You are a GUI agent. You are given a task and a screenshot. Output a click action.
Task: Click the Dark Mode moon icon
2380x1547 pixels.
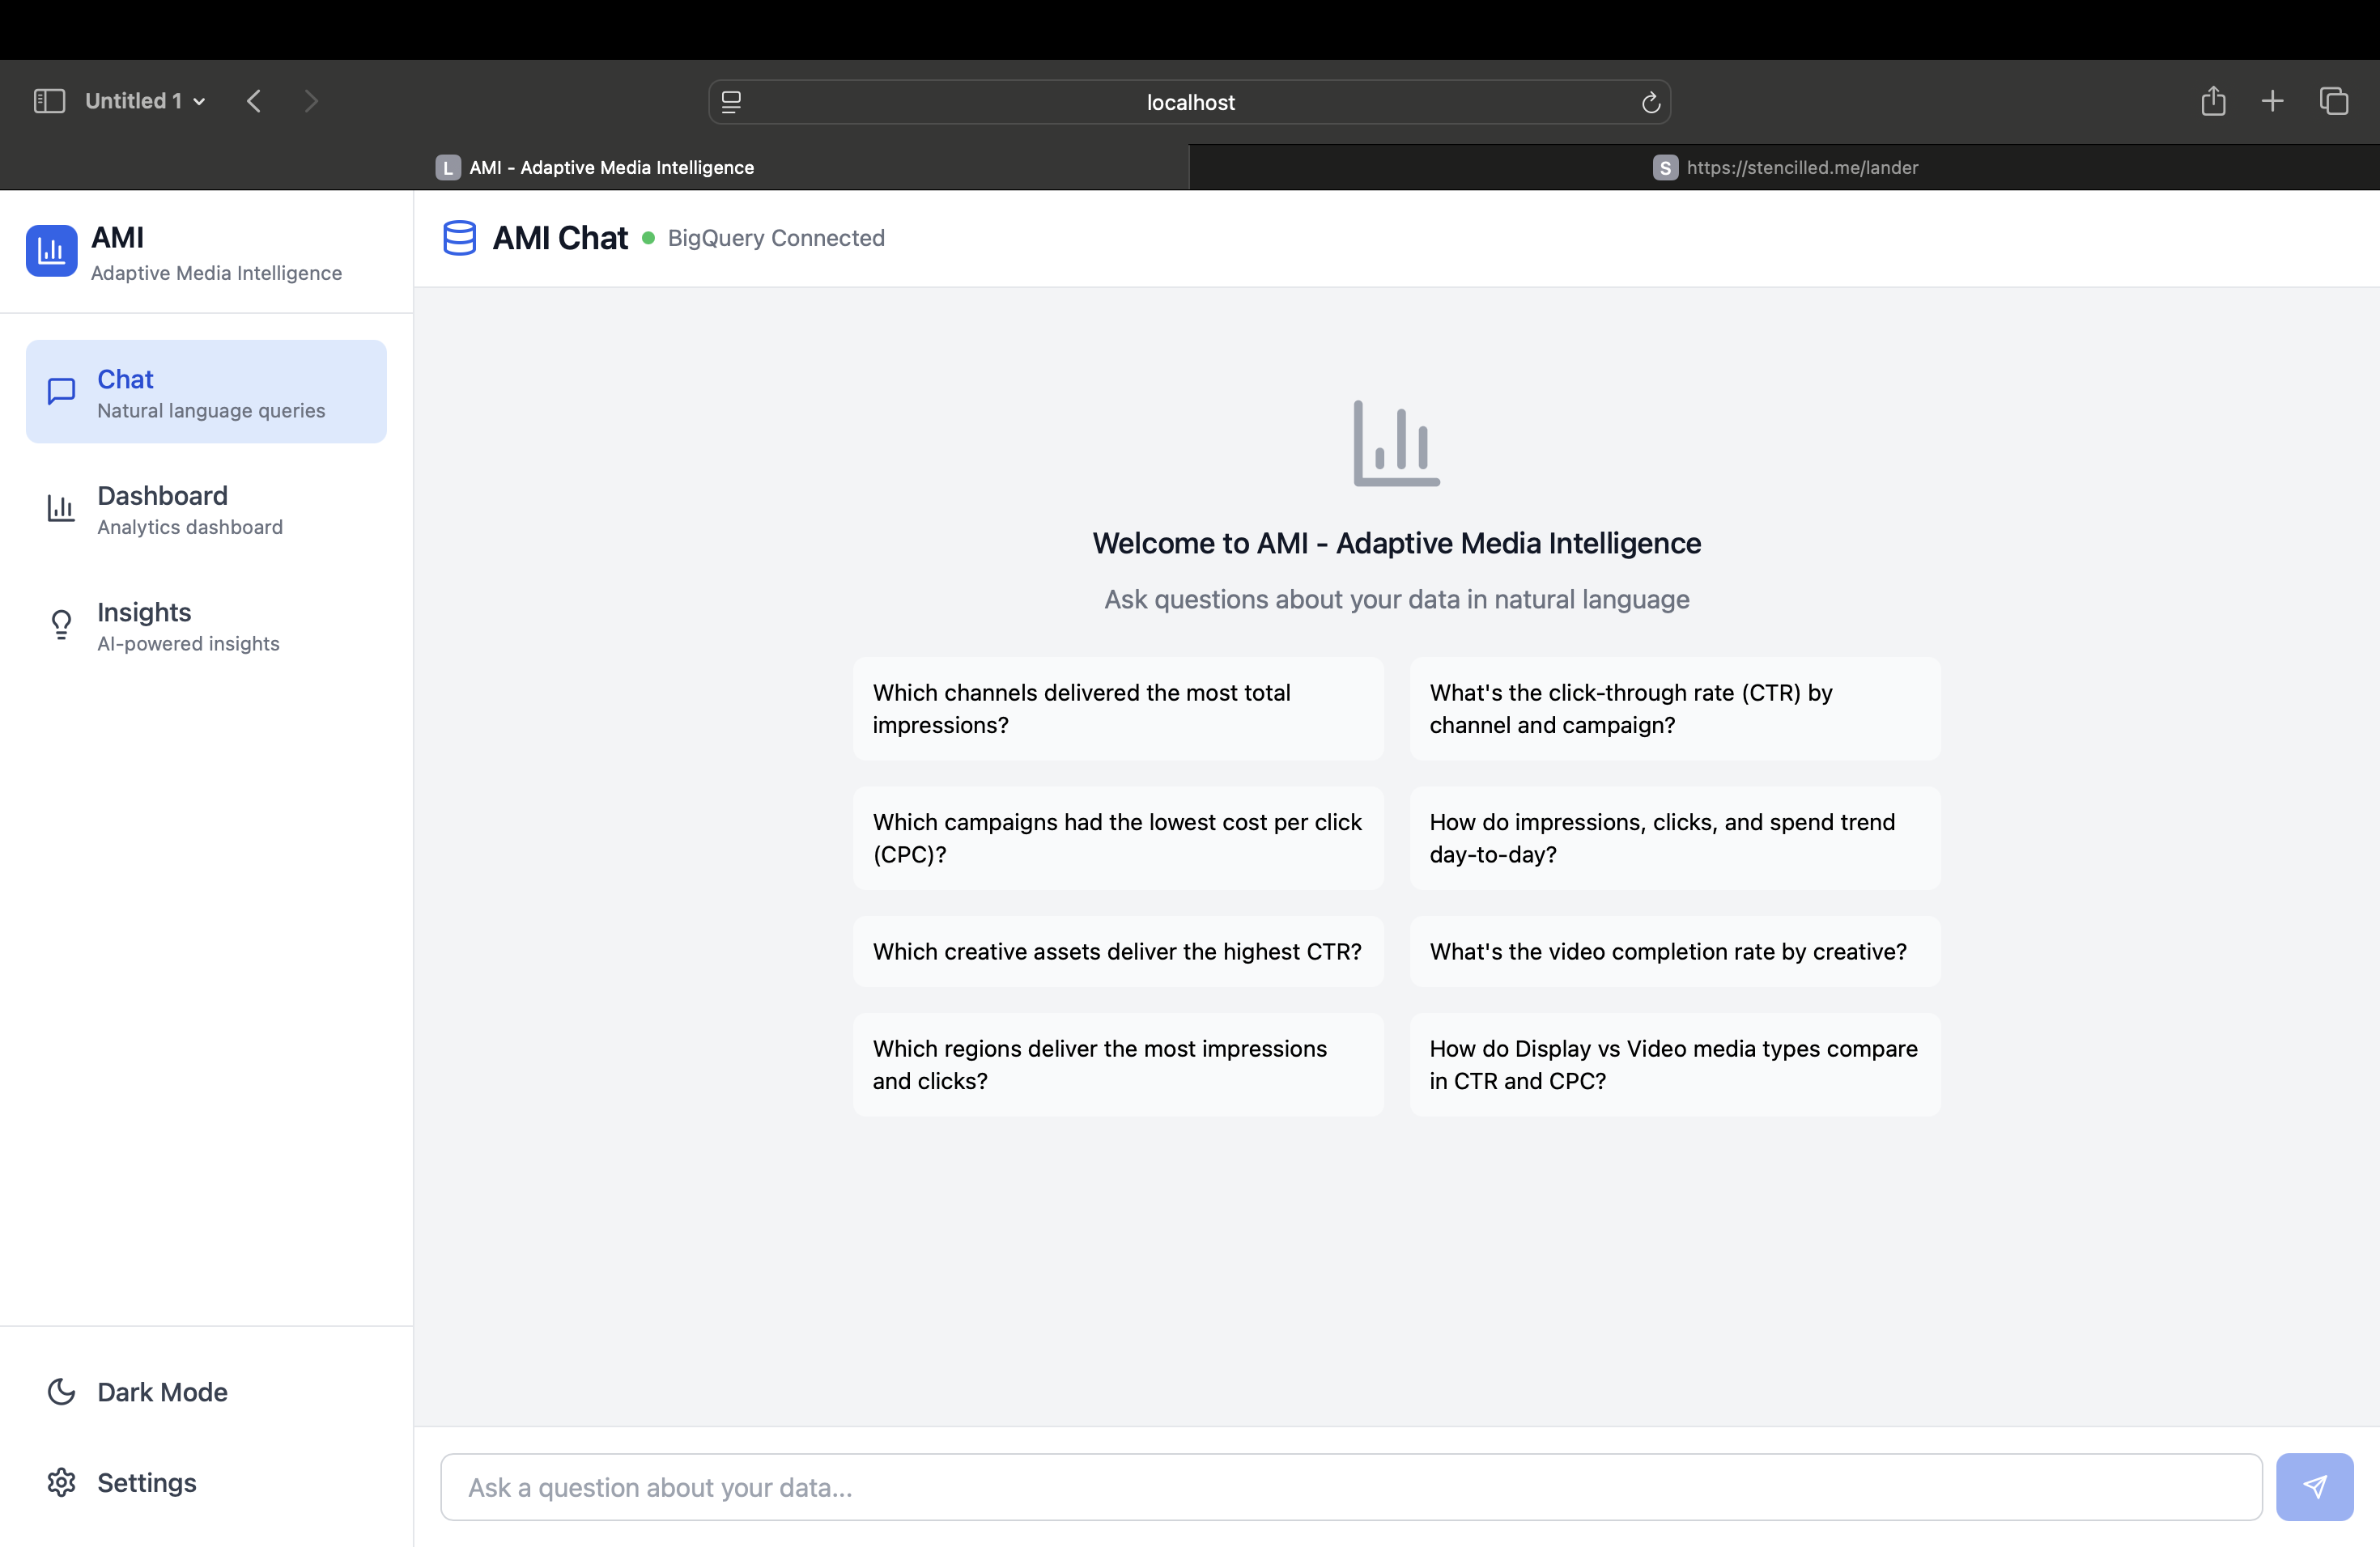coord(61,1391)
